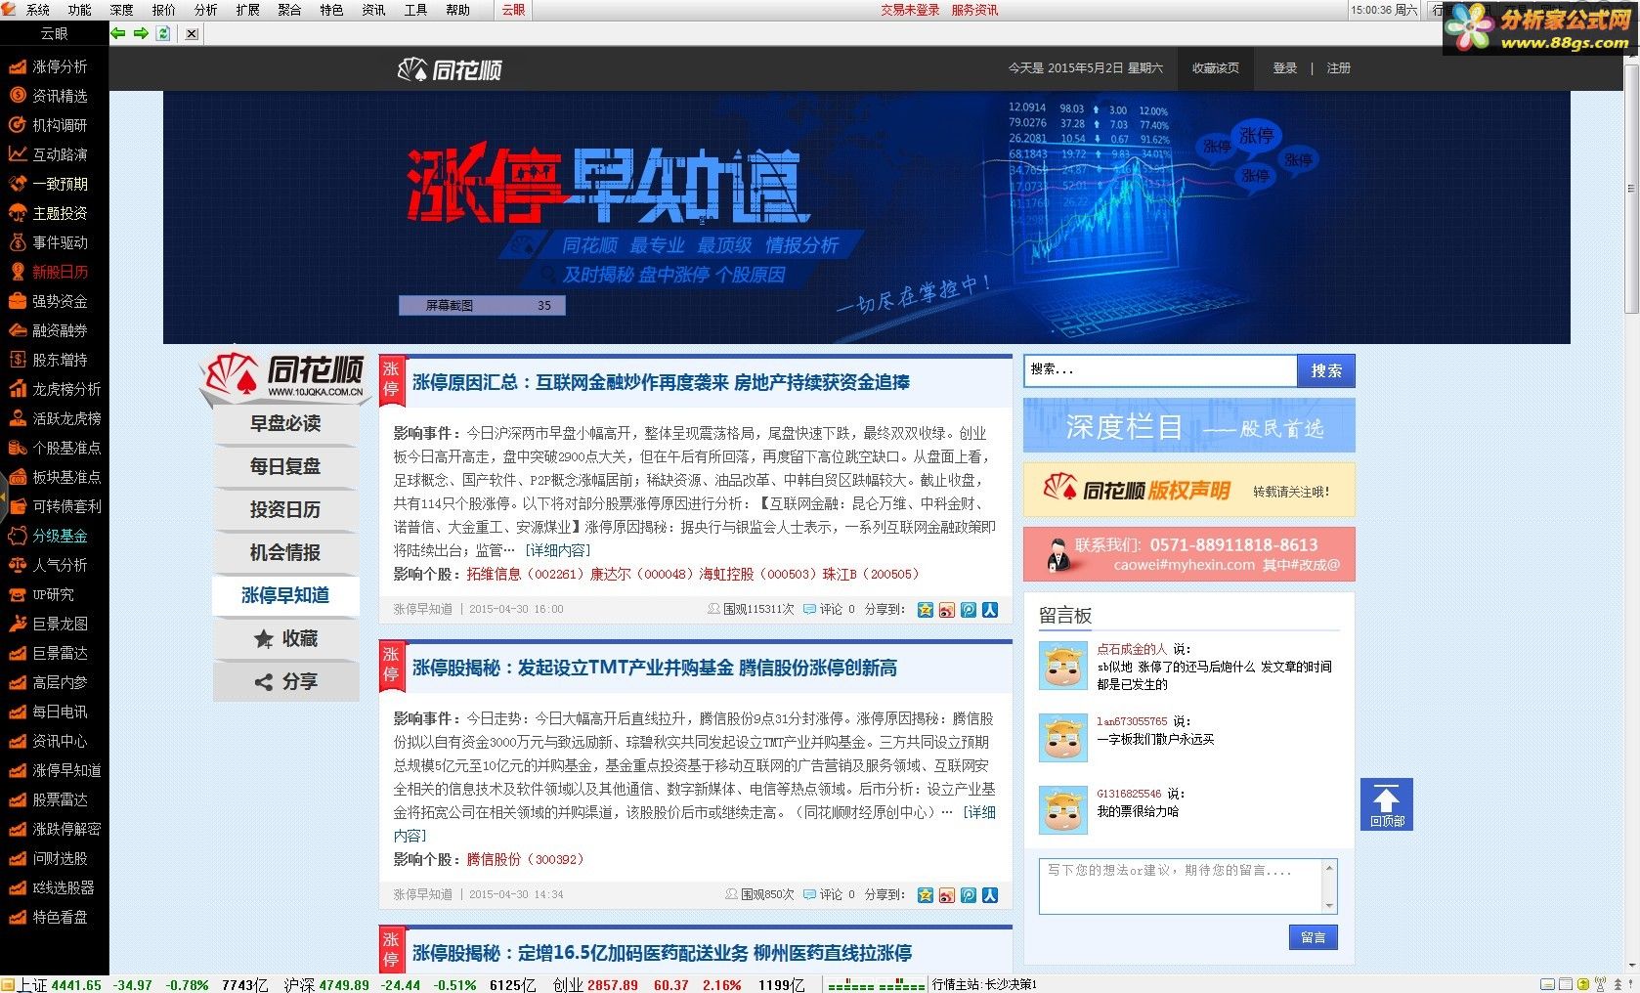Viewport: 1640px width, 993px height.
Task: Click 交易未登录 link at the top
Action: [910, 10]
